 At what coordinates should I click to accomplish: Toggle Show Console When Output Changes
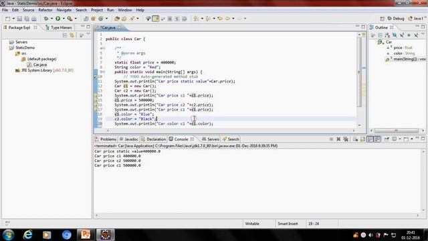(370, 139)
